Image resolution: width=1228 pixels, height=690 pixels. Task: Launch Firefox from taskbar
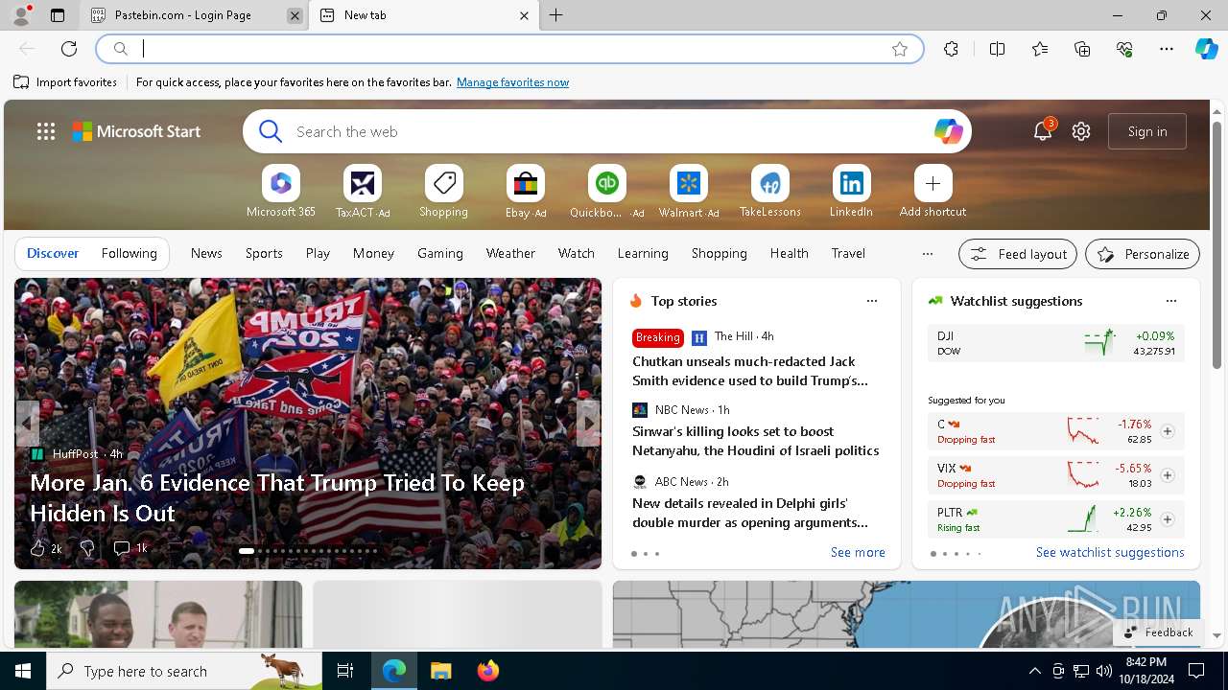coord(487,671)
